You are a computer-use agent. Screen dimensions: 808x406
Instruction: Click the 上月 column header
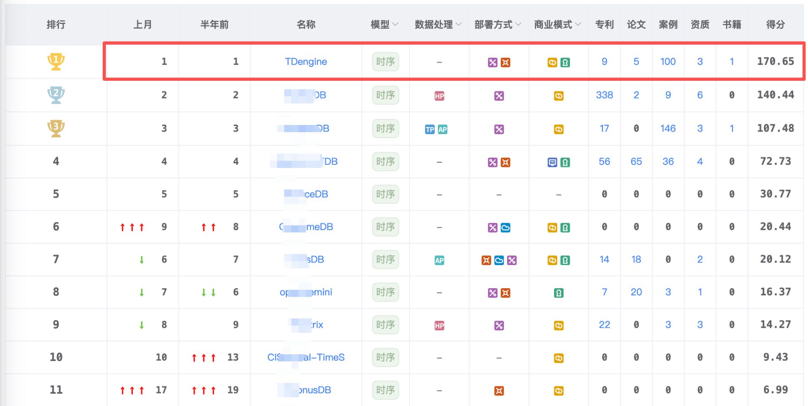tap(143, 24)
